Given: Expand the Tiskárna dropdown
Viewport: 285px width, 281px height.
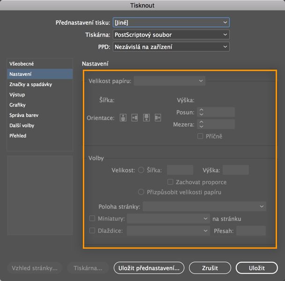Looking at the screenshot, I should [171, 35].
